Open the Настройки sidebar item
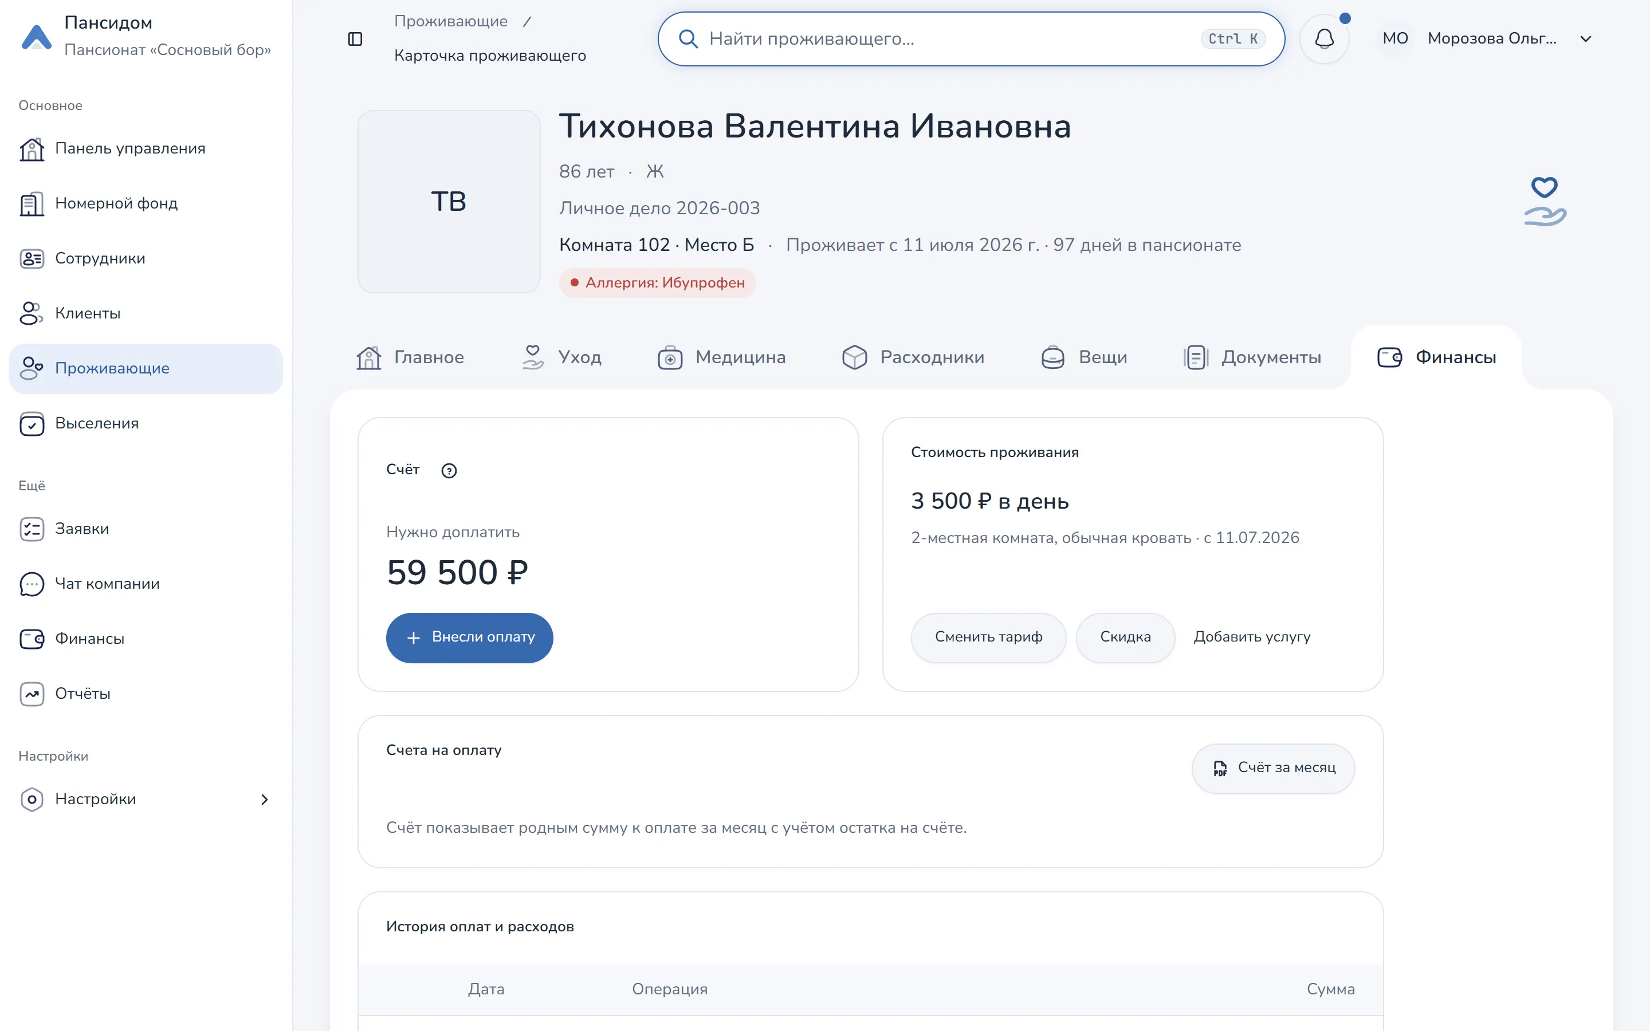Screen dimensions: 1650x1031 pyautogui.click(x=146, y=799)
